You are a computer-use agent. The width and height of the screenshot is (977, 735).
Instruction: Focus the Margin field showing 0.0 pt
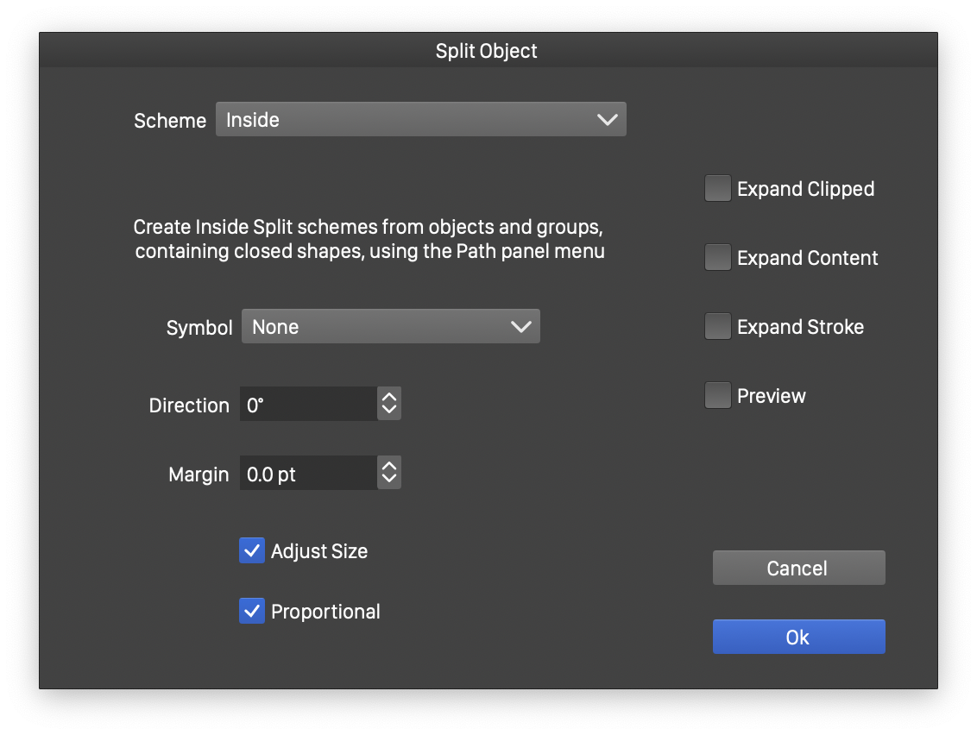(307, 474)
